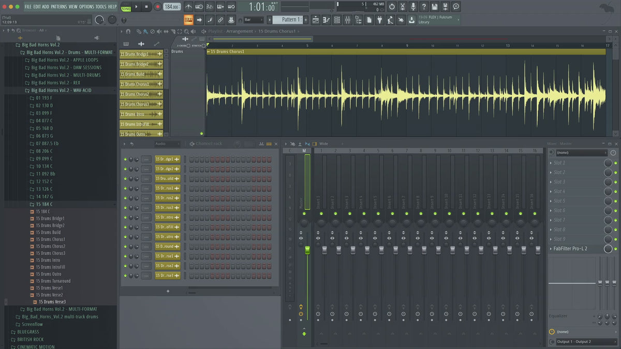
Task: Open the Bar snap dropdown
Action: click(254, 20)
